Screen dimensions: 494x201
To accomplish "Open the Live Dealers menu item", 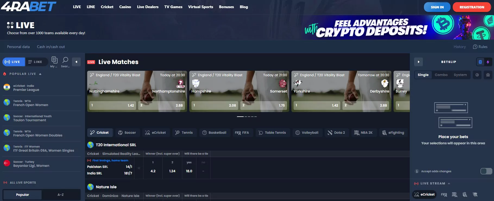I will pos(148,7).
